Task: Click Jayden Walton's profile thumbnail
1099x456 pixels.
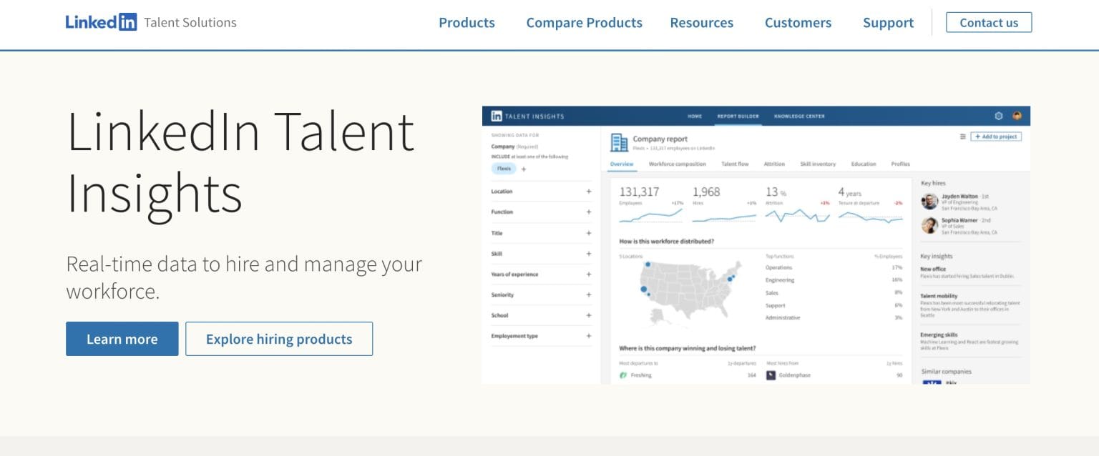Action: tap(930, 201)
